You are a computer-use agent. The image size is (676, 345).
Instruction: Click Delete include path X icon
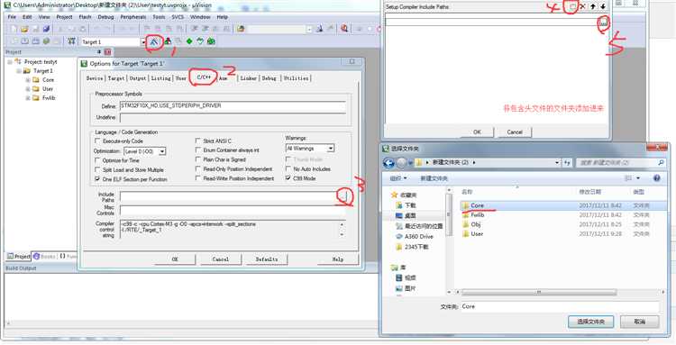(582, 6)
